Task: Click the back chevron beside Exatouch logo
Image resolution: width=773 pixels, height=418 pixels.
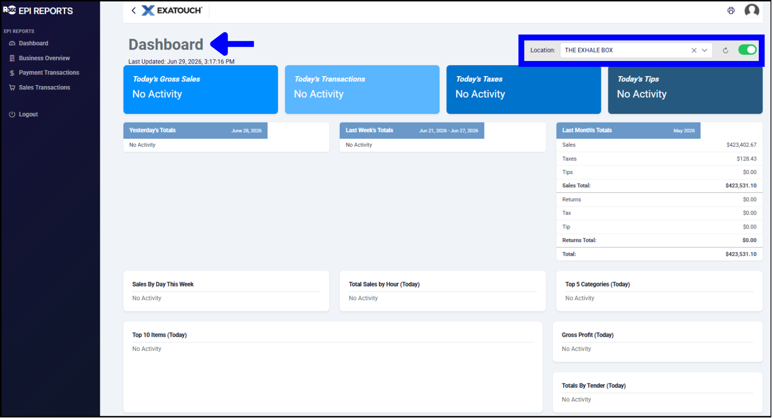Action: click(x=133, y=10)
